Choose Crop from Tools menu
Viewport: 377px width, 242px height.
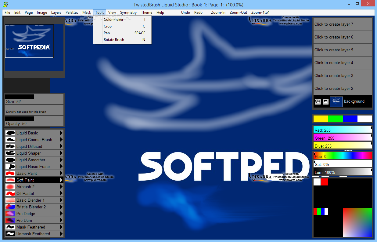(x=122, y=26)
